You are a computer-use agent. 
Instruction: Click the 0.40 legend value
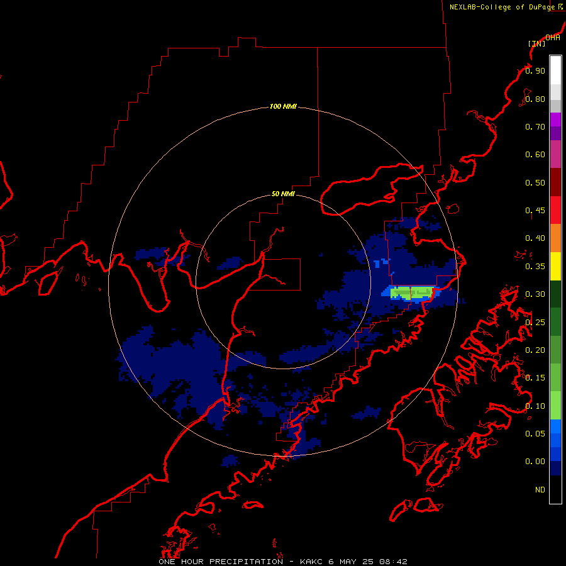535,238
